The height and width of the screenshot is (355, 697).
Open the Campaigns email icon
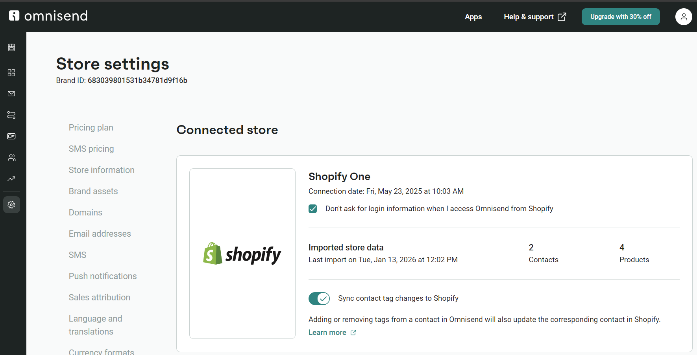tap(11, 94)
